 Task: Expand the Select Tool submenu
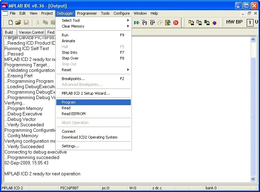click(x=93, y=20)
